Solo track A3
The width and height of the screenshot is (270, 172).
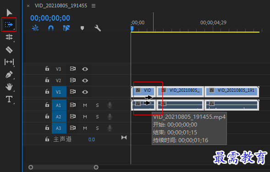pos(98,128)
